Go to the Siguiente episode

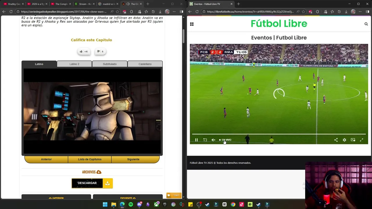133,159
